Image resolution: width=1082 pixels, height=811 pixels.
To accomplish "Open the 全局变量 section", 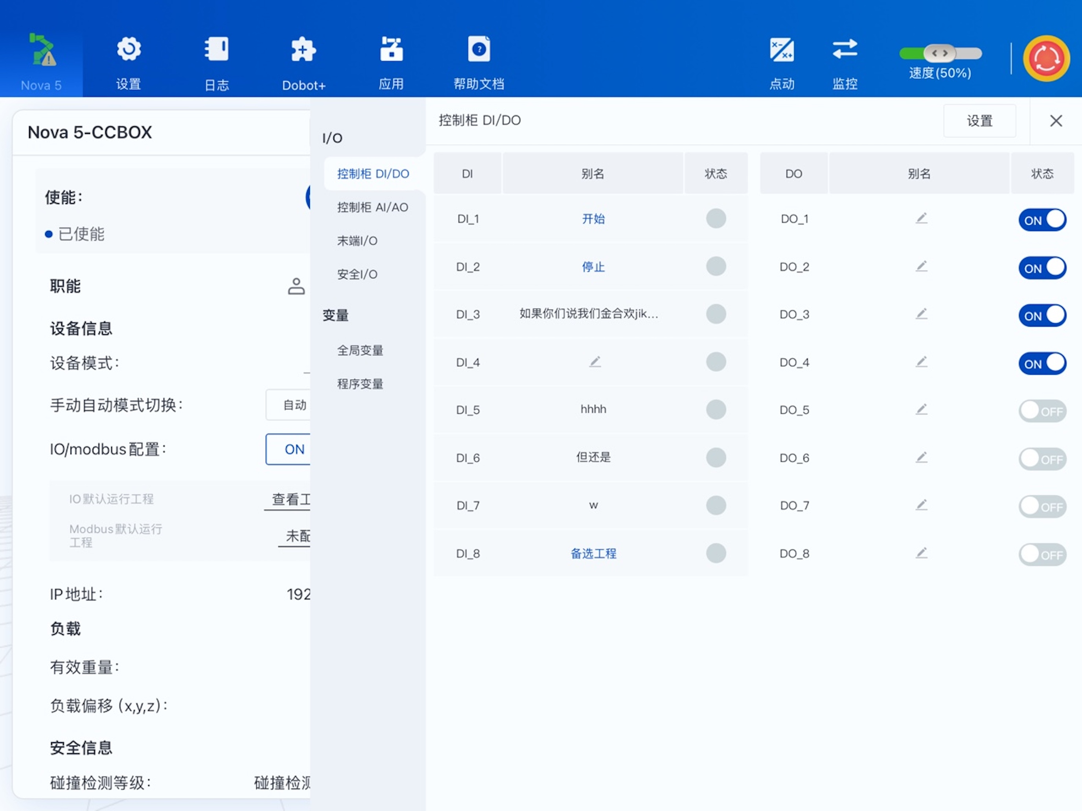I will (360, 350).
